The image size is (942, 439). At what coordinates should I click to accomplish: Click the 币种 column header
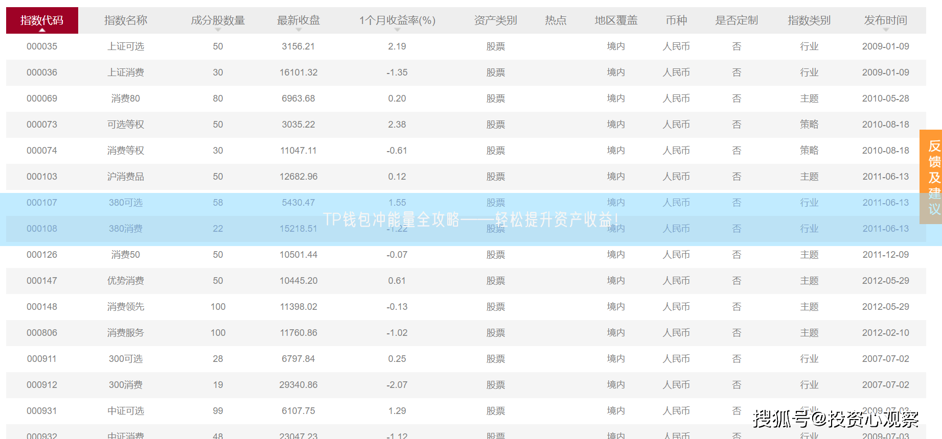676,20
